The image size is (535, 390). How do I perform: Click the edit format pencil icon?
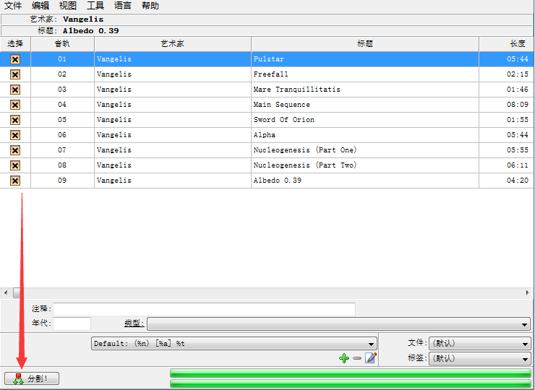(x=371, y=358)
